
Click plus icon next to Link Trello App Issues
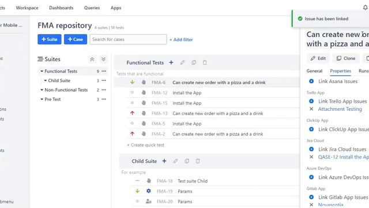(x=311, y=101)
